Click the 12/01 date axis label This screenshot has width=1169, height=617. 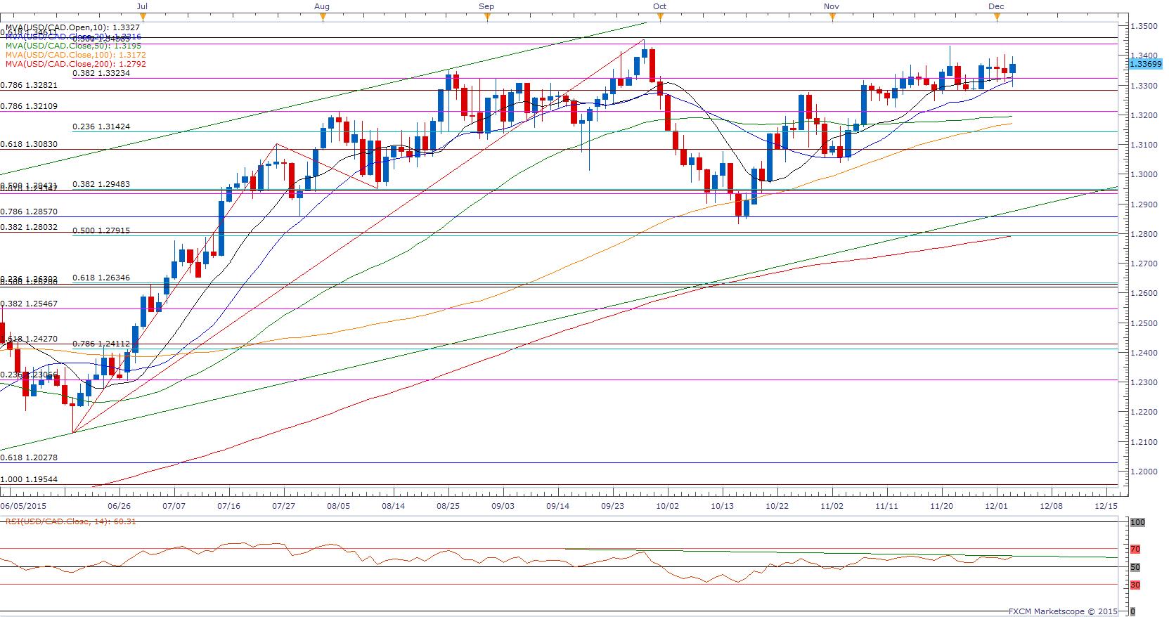pos(996,505)
